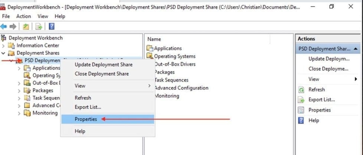Click the Operating Systems folder icon in list
Image resolution: width=363 pixels, height=155 pixels.
pyautogui.click(x=150, y=56)
